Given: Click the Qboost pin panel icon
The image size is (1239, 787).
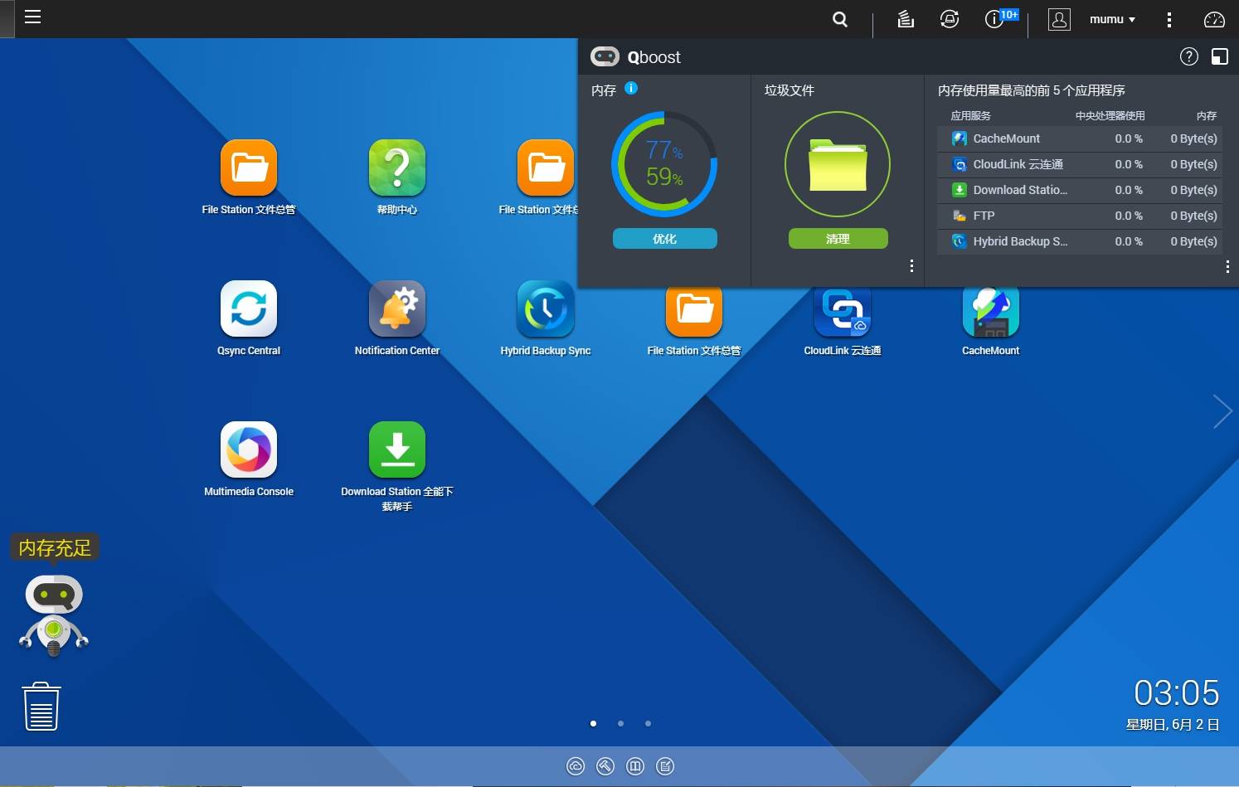Looking at the screenshot, I should click(1220, 56).
